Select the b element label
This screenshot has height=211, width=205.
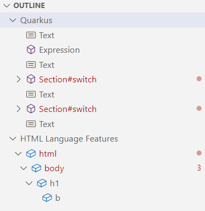[58, 198]
